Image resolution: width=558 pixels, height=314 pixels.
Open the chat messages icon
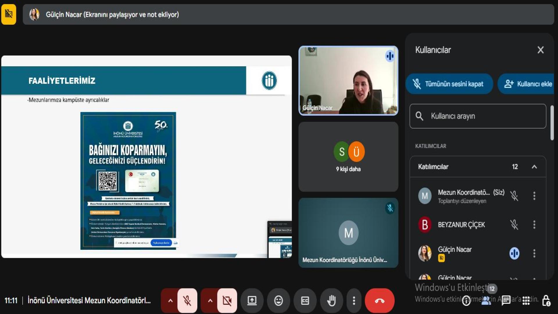506,301
